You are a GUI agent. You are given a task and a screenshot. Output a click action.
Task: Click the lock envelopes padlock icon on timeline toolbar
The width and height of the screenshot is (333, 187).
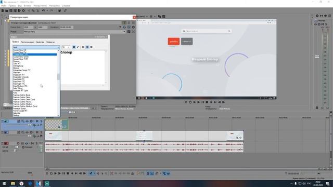coord(133,173)
